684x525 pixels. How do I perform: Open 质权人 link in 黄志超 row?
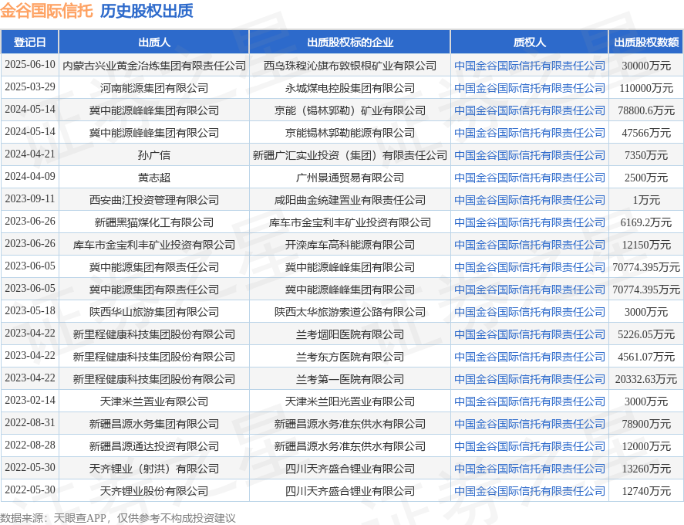(530, 178)
